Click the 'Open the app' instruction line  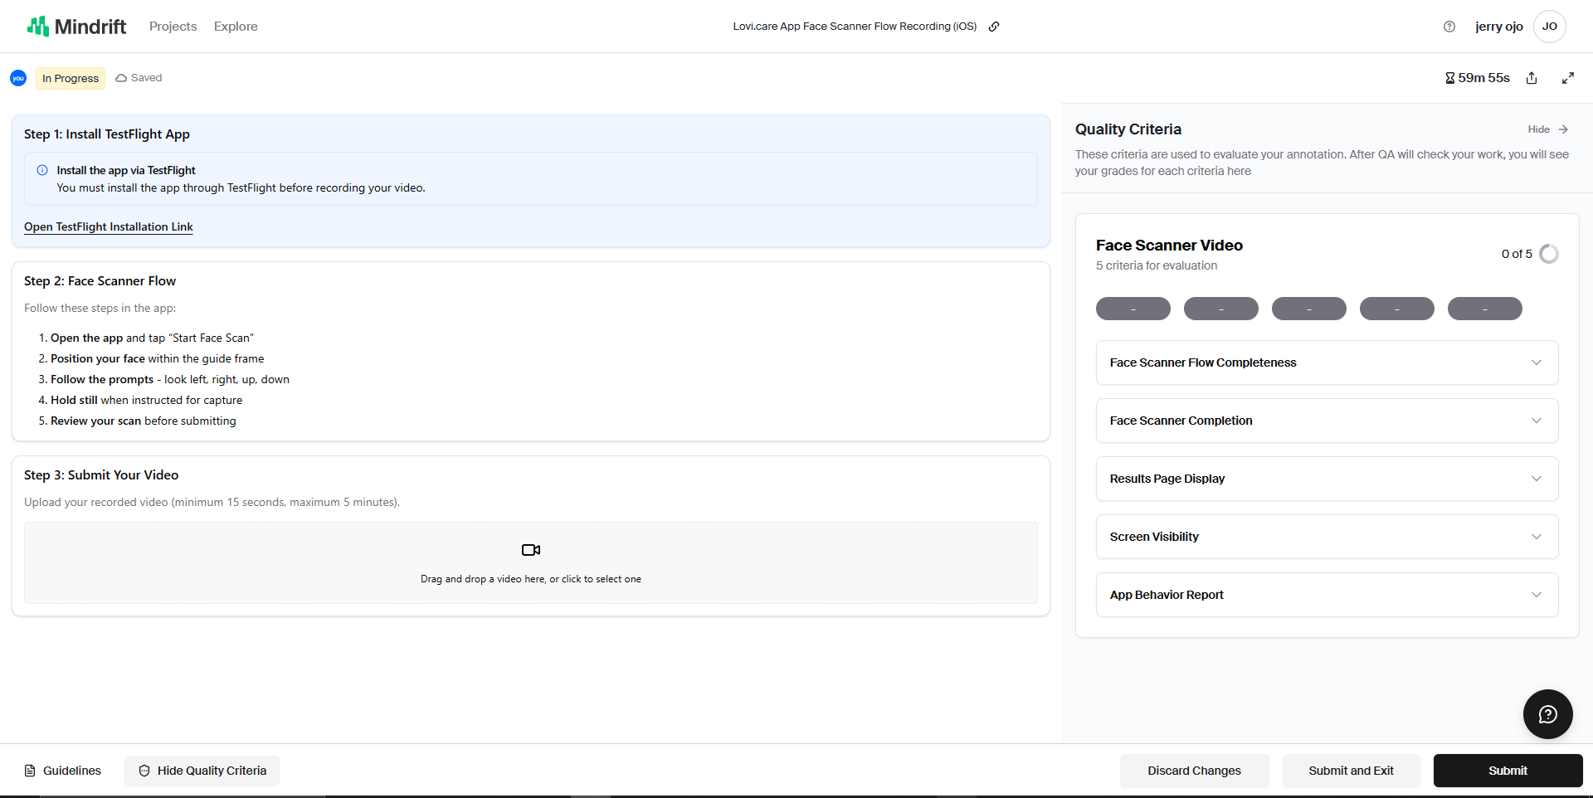point(152,338)
